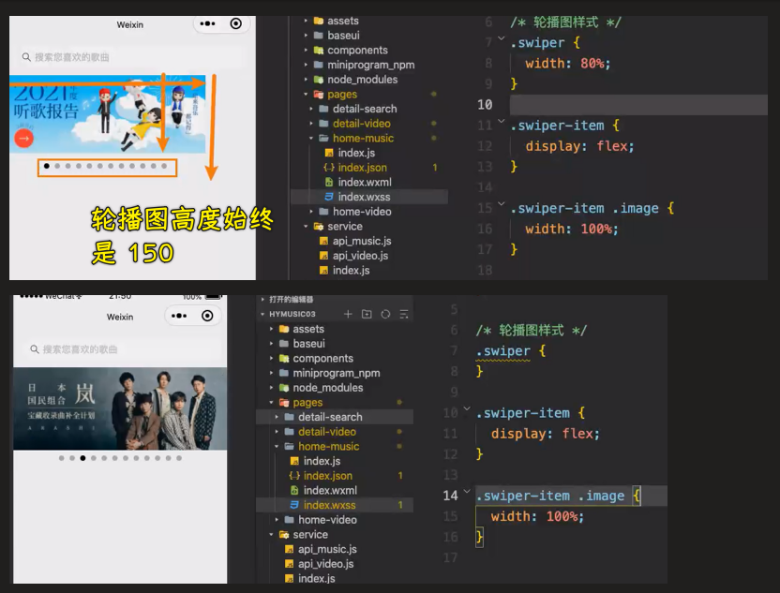Fold the .swiper-item rule at line 11

point(502,121)
